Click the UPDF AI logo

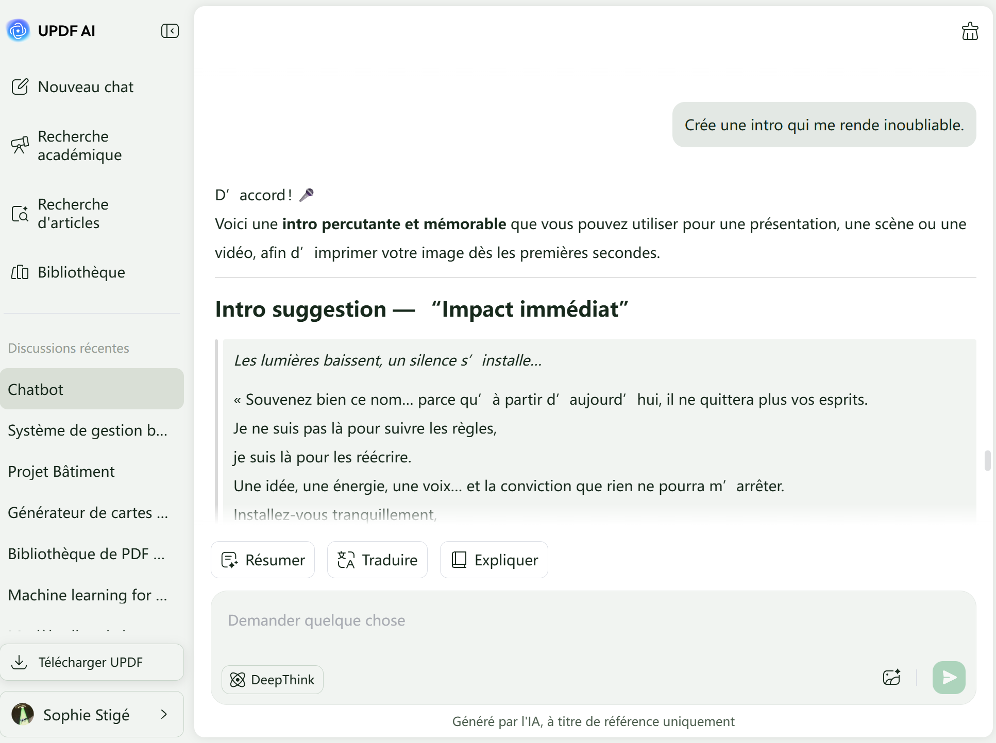tap(19, 31)
